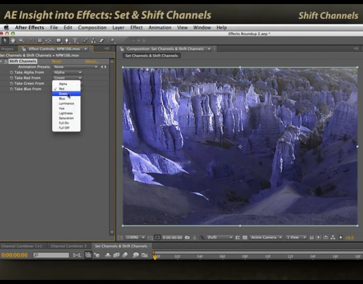This screenshot has height=284, width=363.
Task: Click the reset exposure icon in viewer footer
Action: pos(341,238)
